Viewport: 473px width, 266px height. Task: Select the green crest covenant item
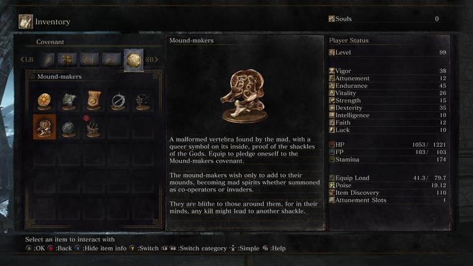(x=69, y=101)
